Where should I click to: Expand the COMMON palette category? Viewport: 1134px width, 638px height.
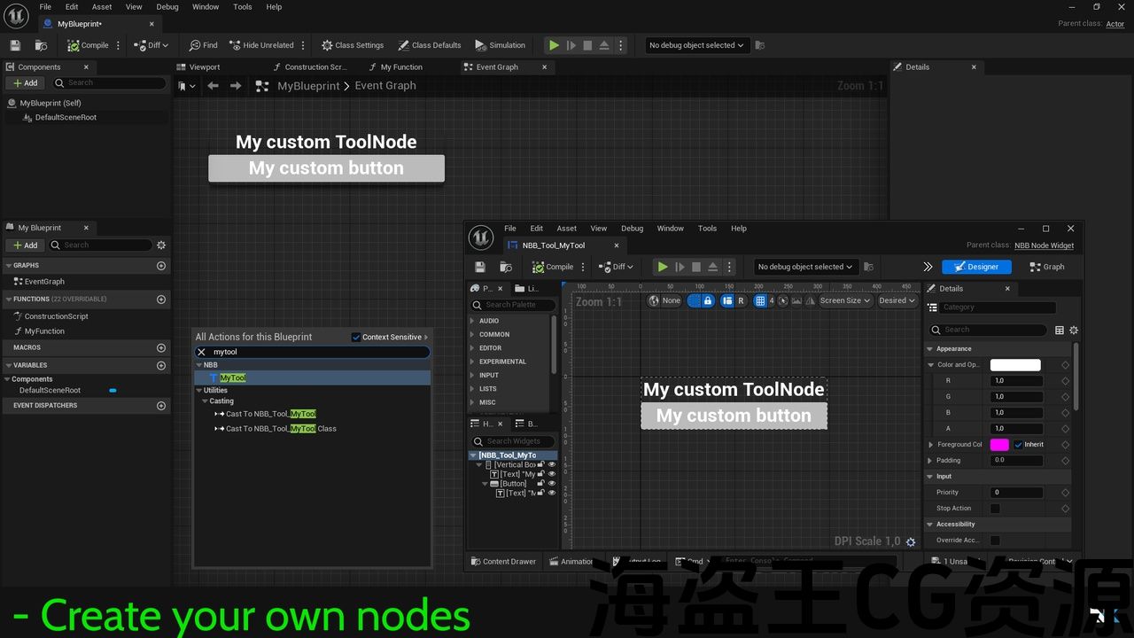click(493, 334)
